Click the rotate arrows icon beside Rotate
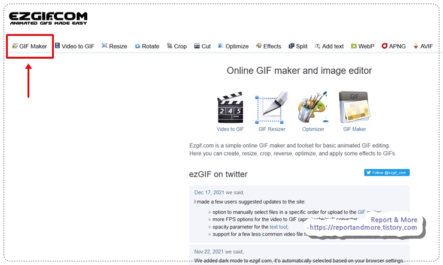This screenshot has width=443, height=265. (x=137, y=46)
